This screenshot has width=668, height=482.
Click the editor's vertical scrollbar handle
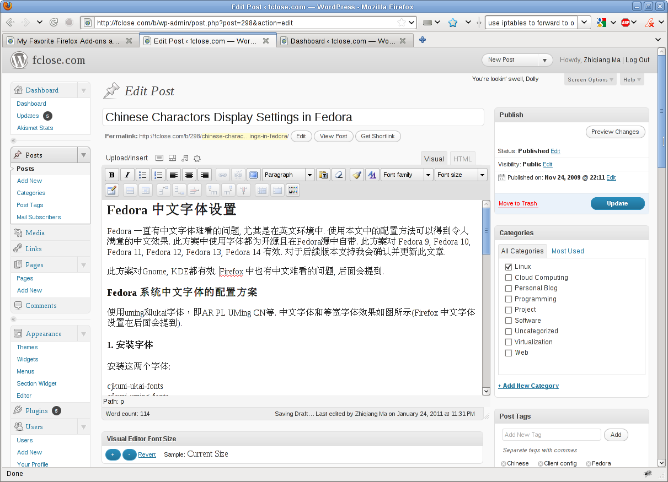coord(486,231)
